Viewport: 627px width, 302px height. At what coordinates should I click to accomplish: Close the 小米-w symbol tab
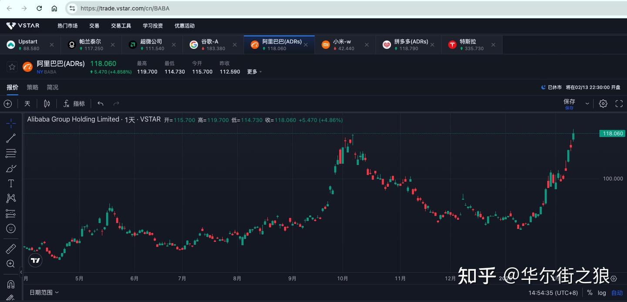[x=367, y=45]
